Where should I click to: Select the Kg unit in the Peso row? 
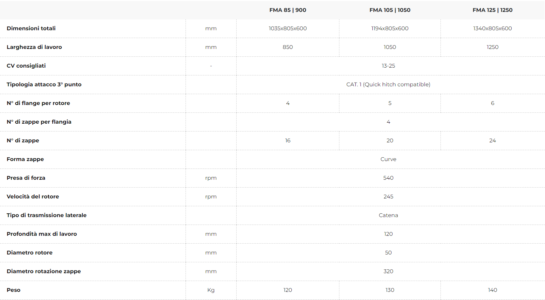211,290
